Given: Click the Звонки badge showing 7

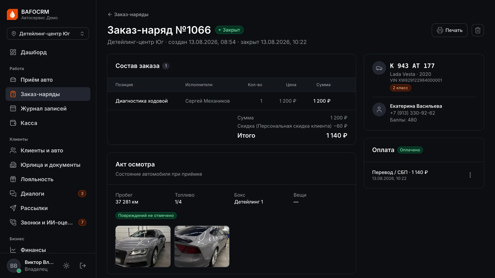Looking at the screenshot, I should click(82, 223).
